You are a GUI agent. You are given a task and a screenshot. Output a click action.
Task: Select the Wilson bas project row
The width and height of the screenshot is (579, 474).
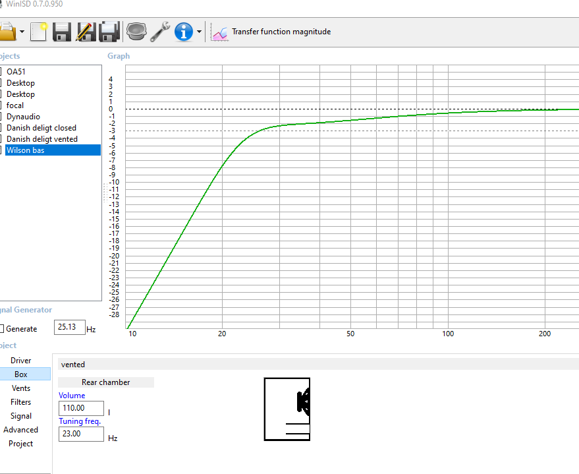[53, 150]
